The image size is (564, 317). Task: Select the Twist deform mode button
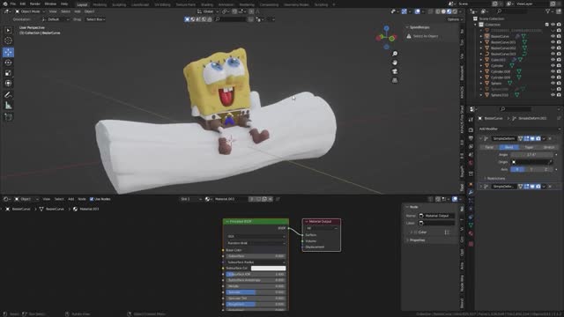point(489,147)
